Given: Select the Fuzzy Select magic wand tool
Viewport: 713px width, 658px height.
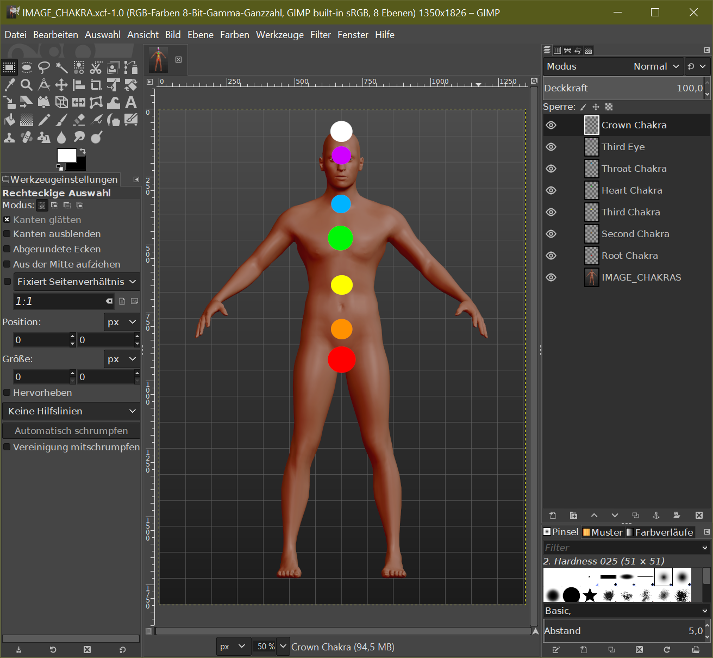Looking at the screenshot, I should (61, 67).
